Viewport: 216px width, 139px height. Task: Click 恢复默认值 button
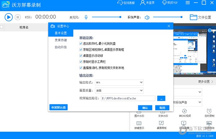(x=59, y=107)
